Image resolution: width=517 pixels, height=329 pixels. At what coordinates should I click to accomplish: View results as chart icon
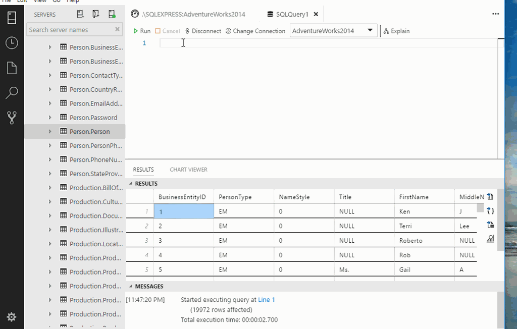[490, 239]
